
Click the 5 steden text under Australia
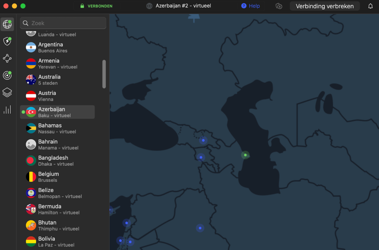pyautogui.click(x=48, y=83)
